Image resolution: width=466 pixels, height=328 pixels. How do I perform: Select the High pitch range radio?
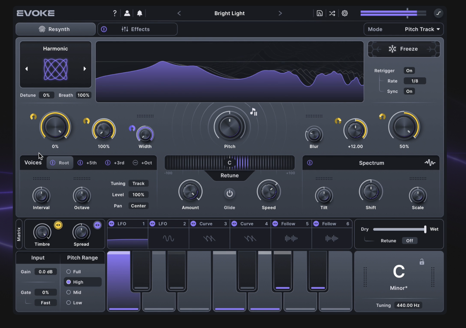68,282
